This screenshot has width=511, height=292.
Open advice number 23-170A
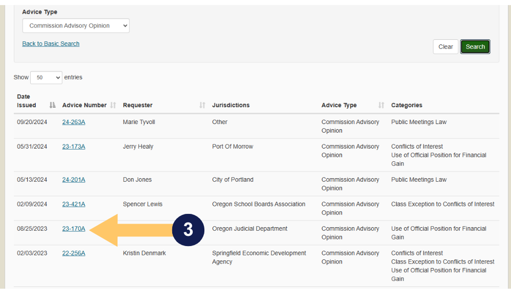74,229
